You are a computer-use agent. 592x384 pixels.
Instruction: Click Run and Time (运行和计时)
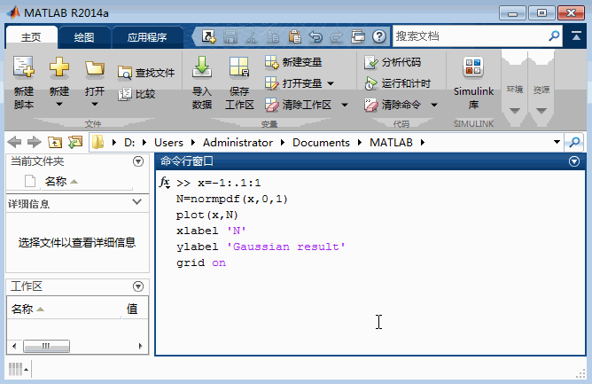(x=398, y=83)
